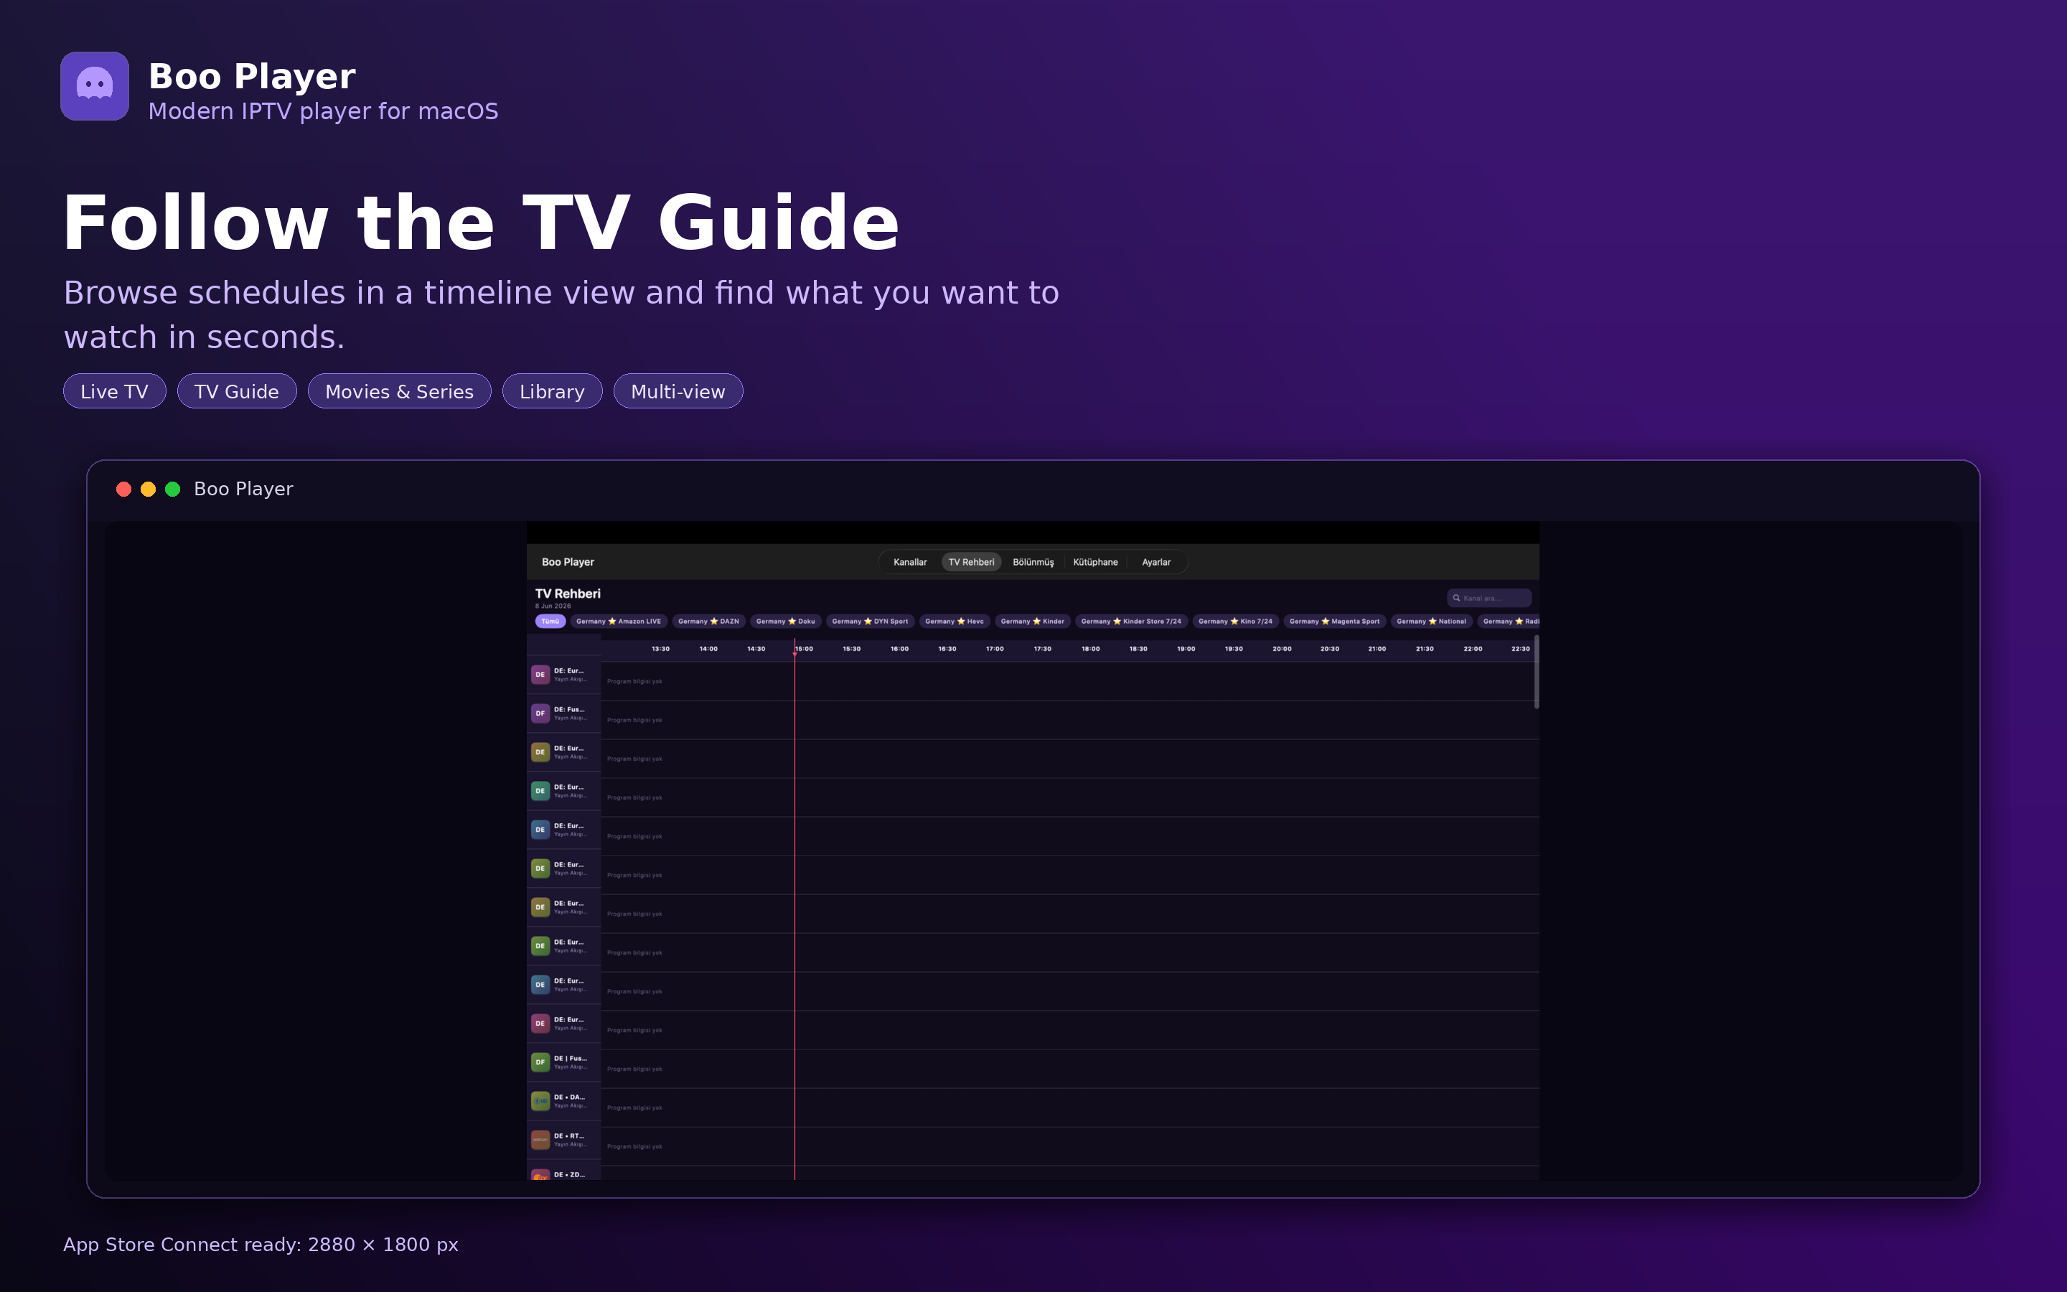Click the Movies & Series pill
Viewport: 2067px width, 1292px height.
399,391
